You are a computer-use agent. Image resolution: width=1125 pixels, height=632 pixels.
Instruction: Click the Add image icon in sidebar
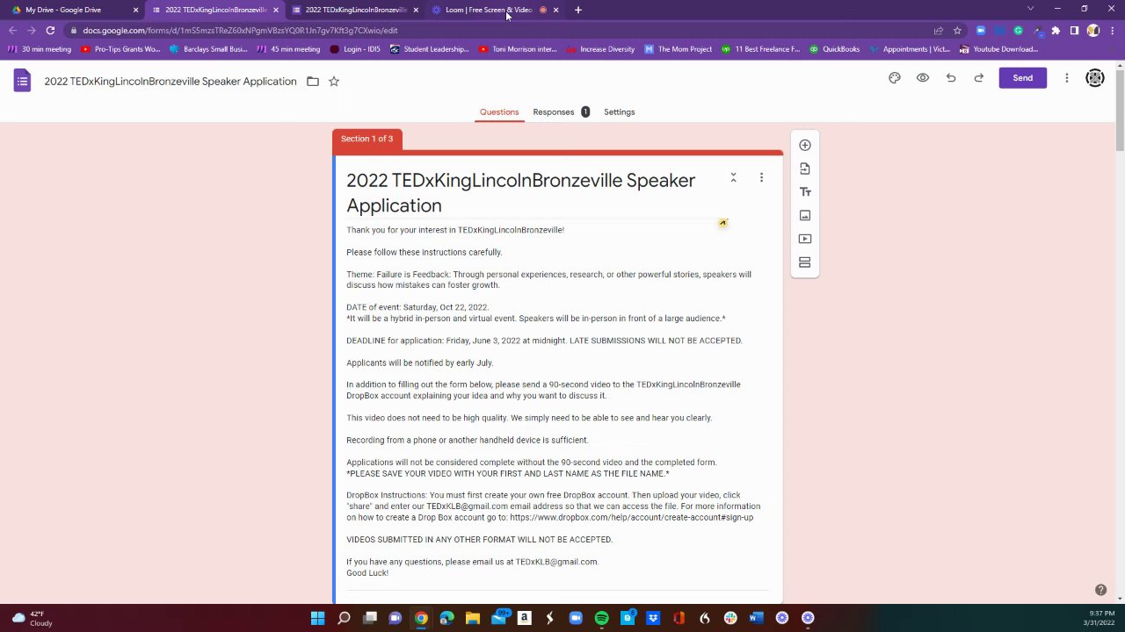tap(805, 215)
